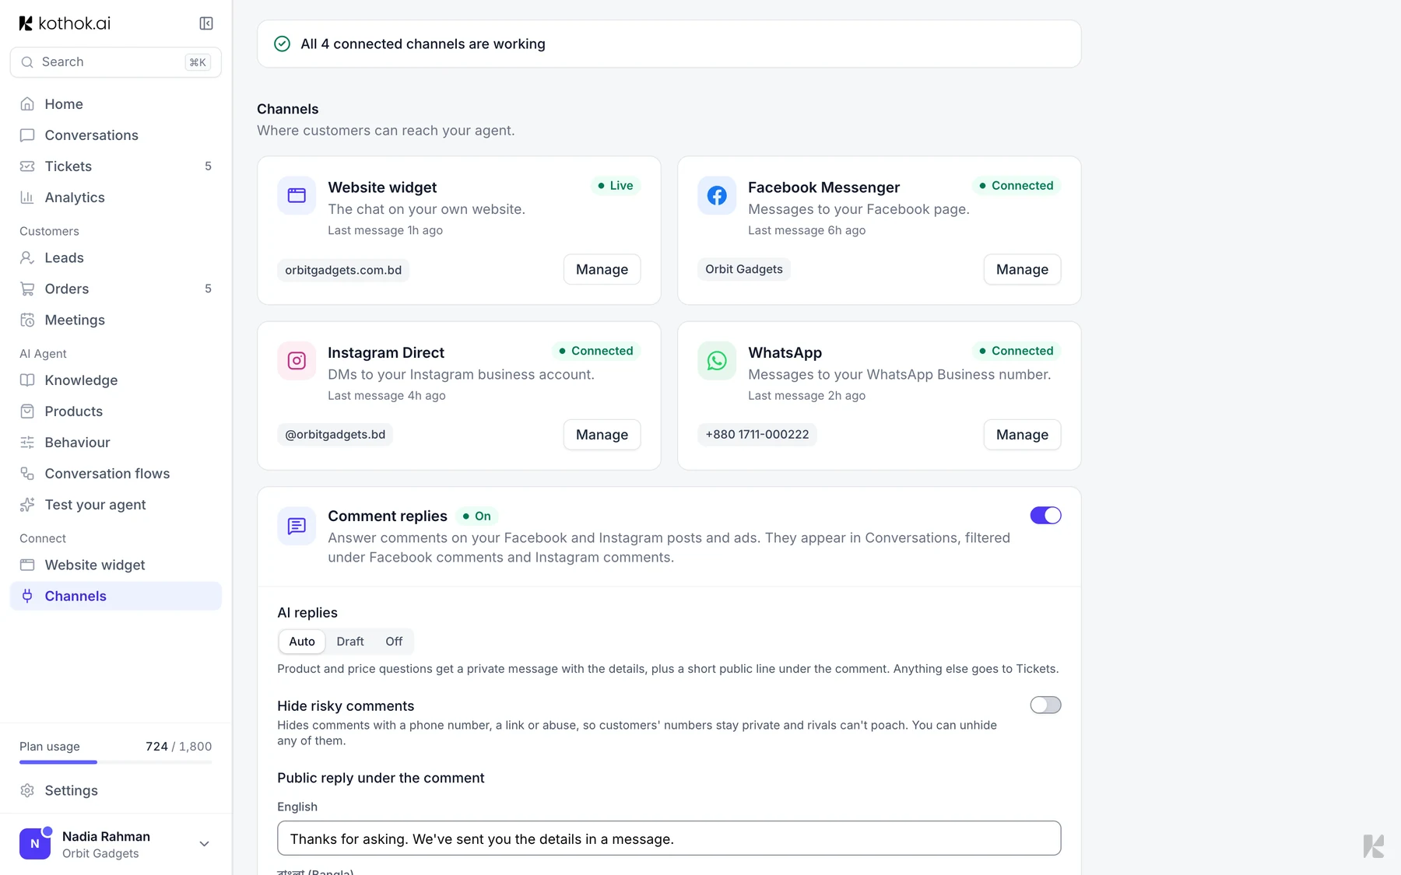
Task: Manage the Facebook Messenger channel
Action: coord(1022,270)
